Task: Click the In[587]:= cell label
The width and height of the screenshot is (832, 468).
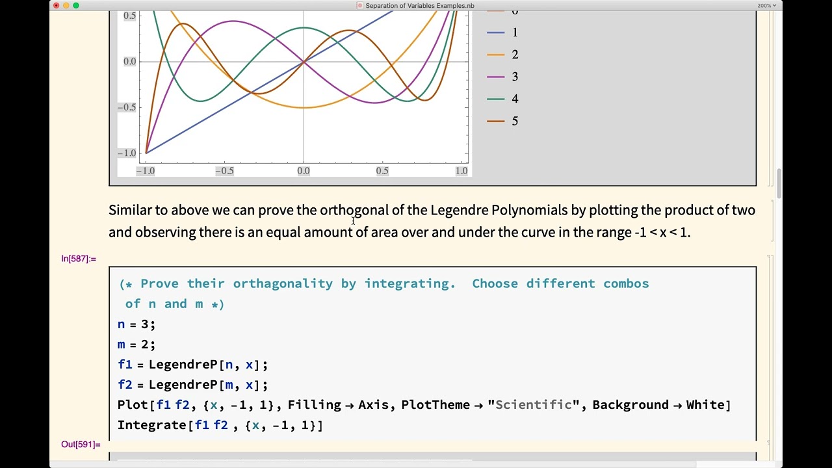Action: pos(79,259)
